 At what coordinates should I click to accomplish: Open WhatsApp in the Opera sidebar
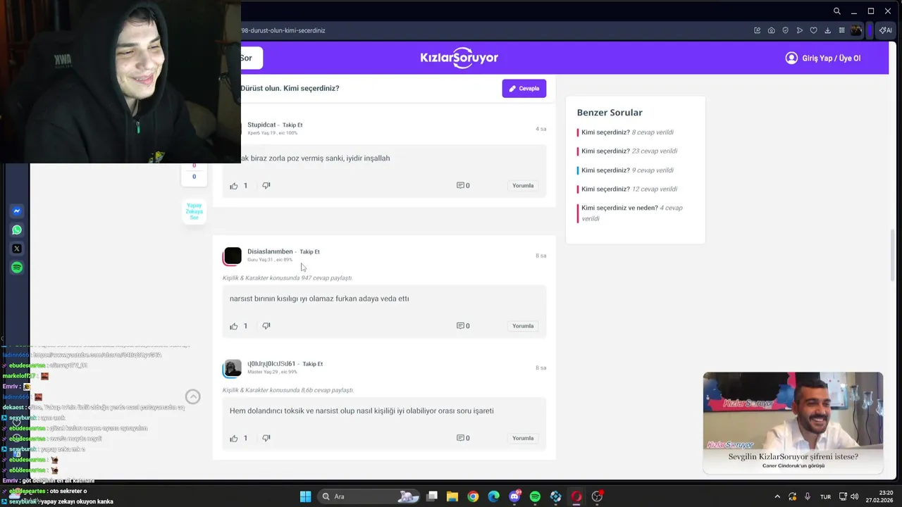pos(17,230)
